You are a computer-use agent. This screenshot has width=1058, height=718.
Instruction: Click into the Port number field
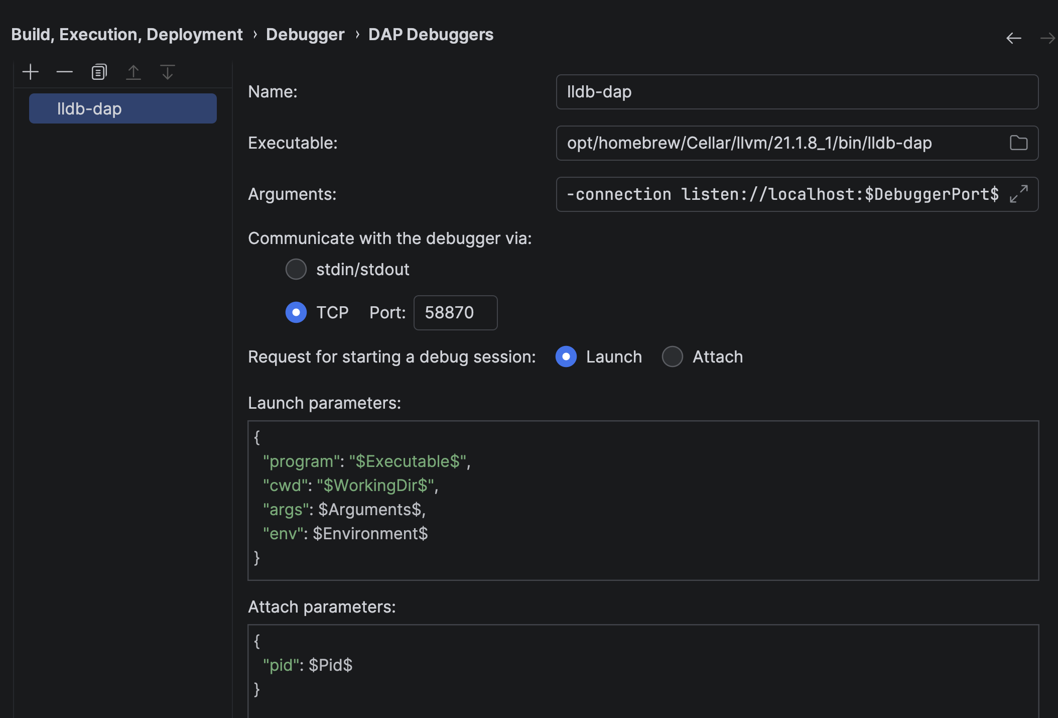(x=455, y=313)
